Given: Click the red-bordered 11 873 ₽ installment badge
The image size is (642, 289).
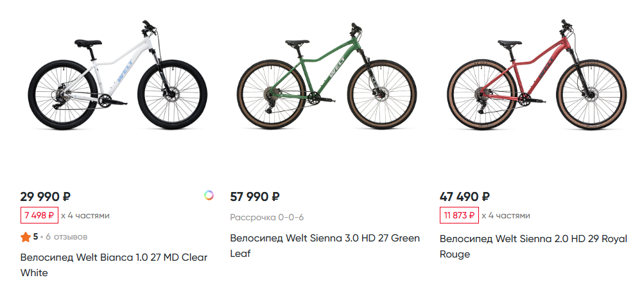Looking at the screenshot, I should tap(458, 215).
